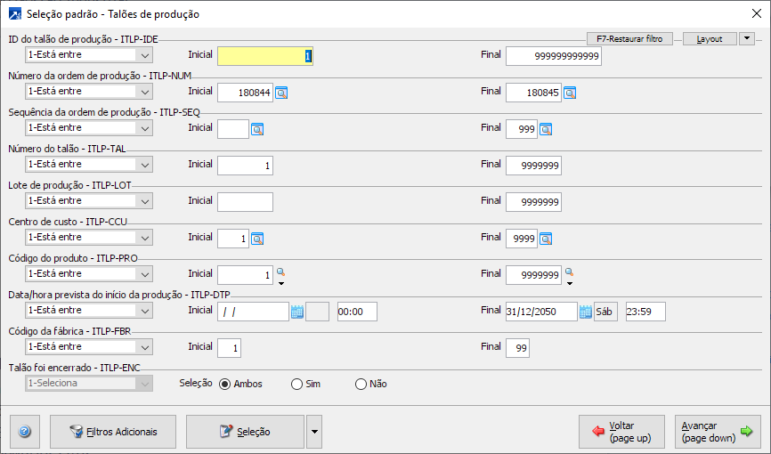Screen dimensions: 771x454
Task: Click lookup icon beside ITLP-NUM Inicial field
Action: (281, 92)
